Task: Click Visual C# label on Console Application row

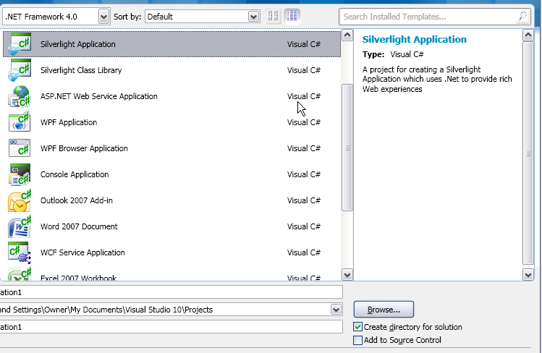Action: tap(303, 174)
